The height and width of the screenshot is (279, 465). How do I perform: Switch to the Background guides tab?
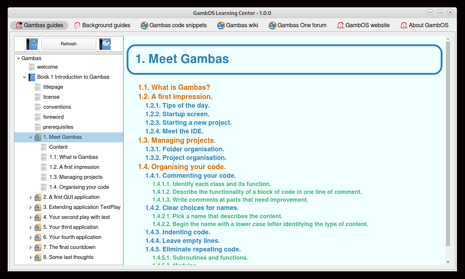click(102, 25)
